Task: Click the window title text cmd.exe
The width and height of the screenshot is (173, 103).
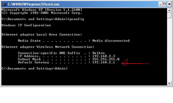Action: 34,4
